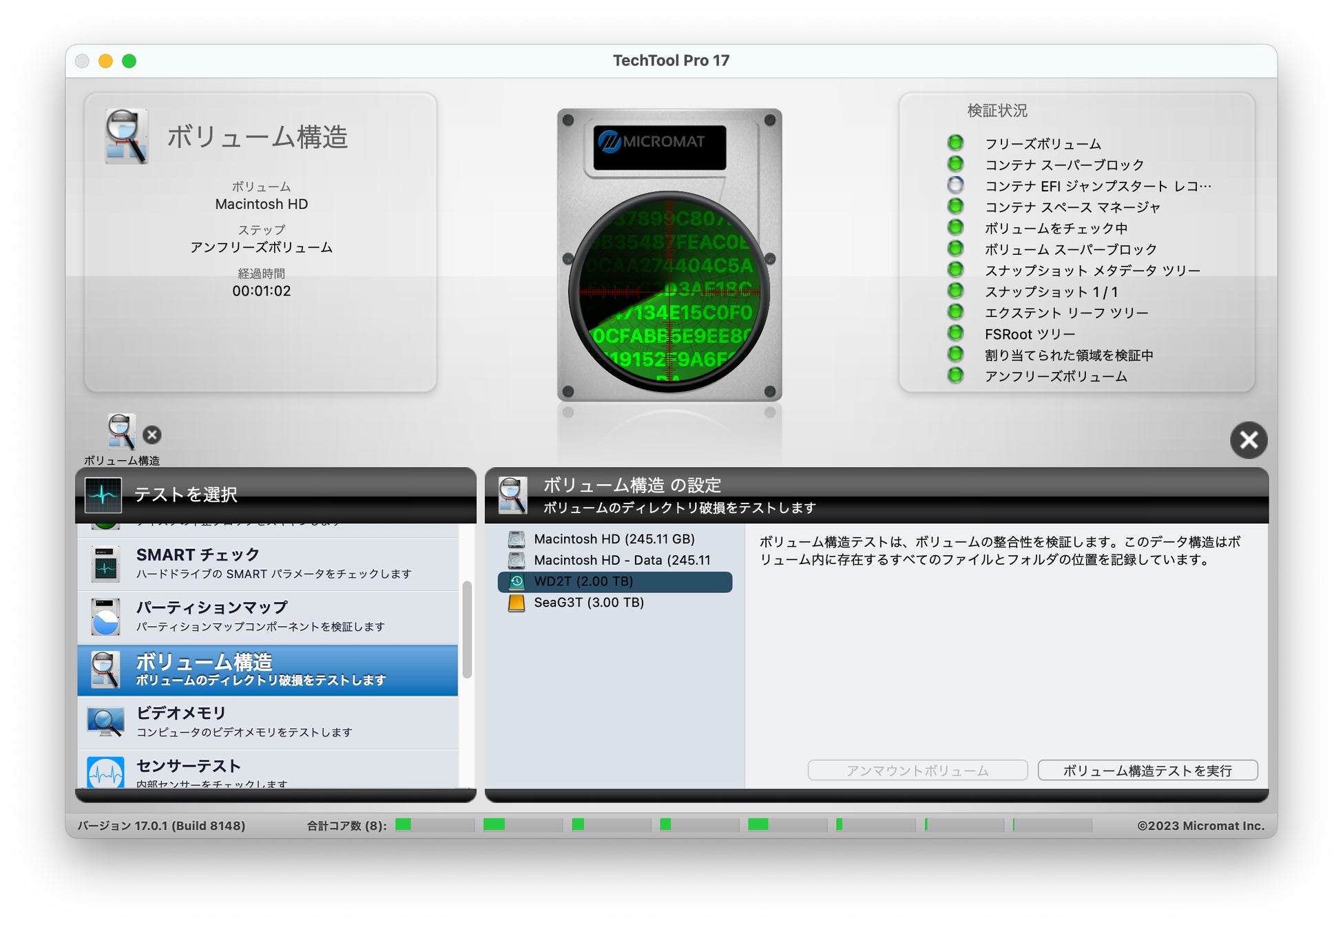Click the test list vertical scrollbar
The height and width of the screenshot is (925, 1343).
click(x=467, y=630)
